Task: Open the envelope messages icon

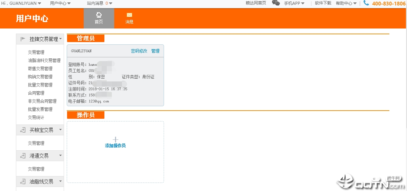Action: click(x=129, y=15)
